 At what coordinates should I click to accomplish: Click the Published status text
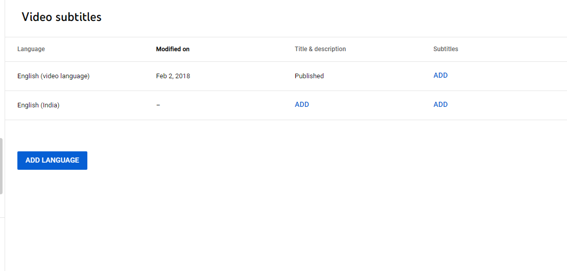(309, 76)
